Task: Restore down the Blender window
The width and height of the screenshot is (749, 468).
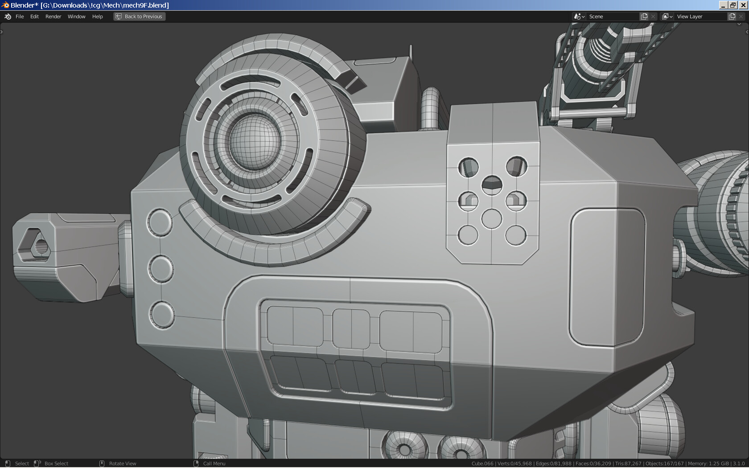Action: tap(733, 5)
